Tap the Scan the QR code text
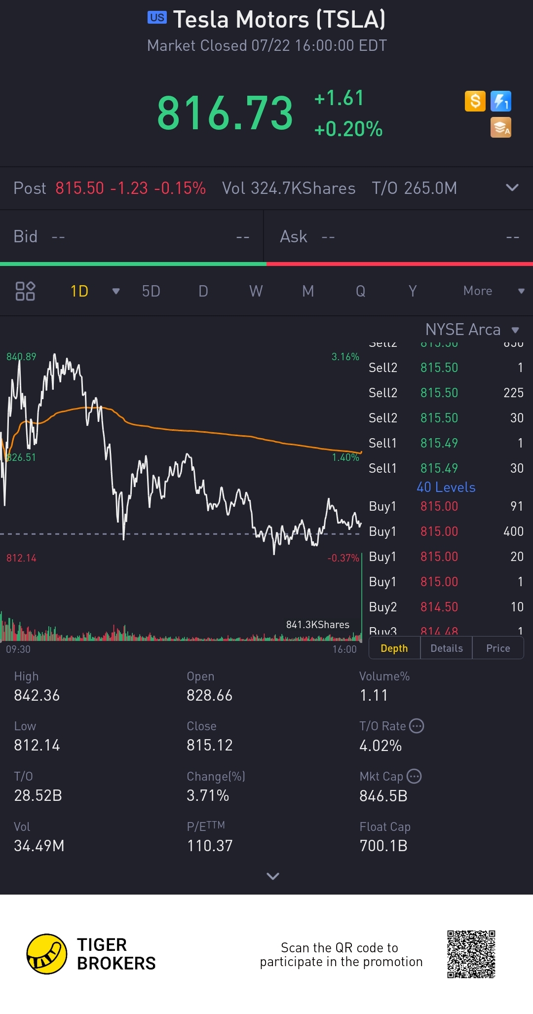Screen dimensions: 533x1014 pyautogui.click(x=341, y=954)
